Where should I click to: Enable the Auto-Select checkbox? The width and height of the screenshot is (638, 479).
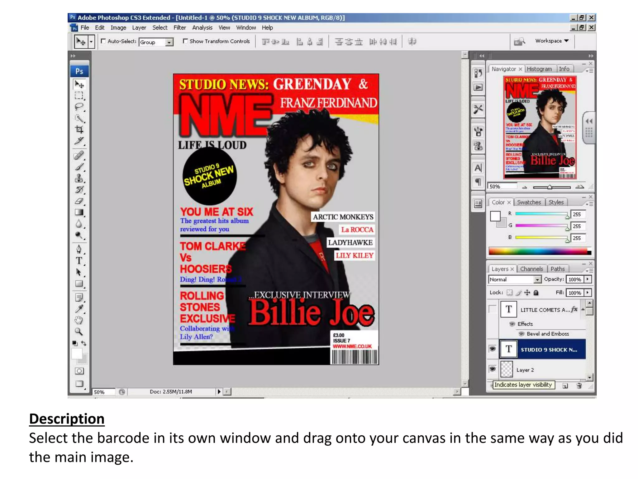coord(103,41)
